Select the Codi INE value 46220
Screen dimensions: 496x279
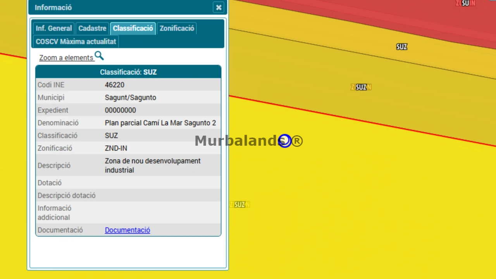point(115,85)
